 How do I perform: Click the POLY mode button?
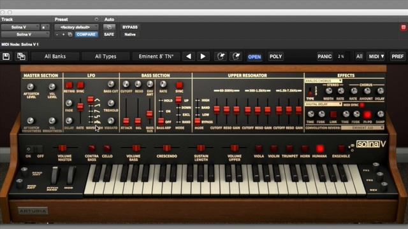pos(275,57)
